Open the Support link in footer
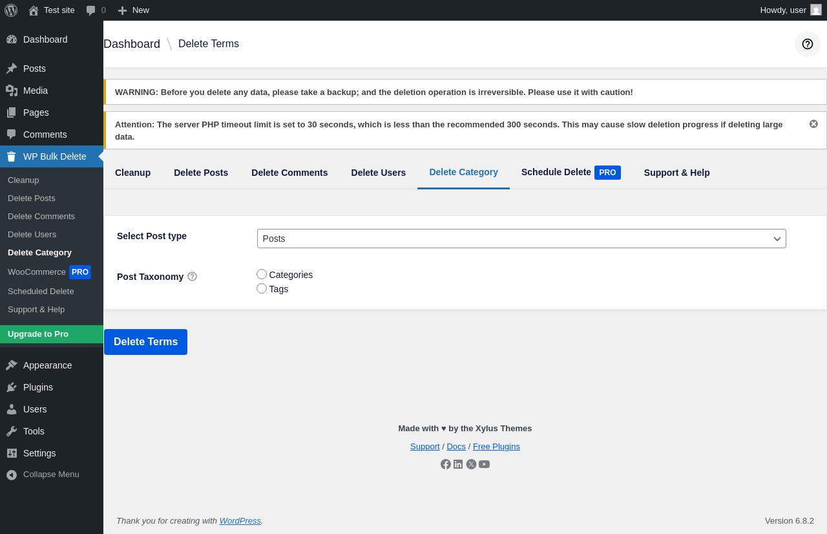827x534 pixels. pos(425,447)
